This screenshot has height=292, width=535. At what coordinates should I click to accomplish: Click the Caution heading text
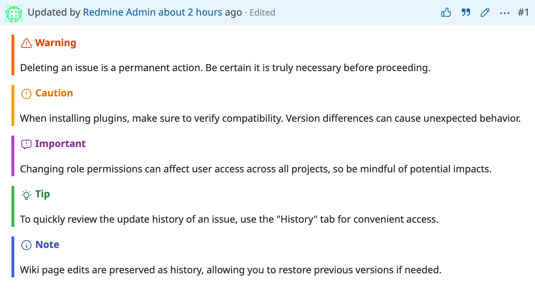pos(54,93)
